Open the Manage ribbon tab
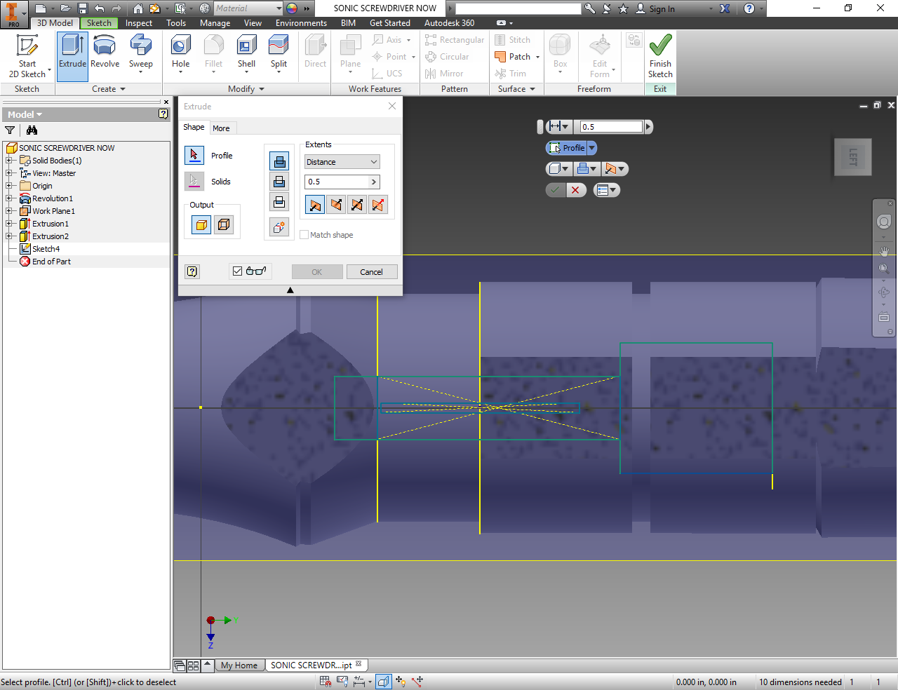Screen dimensions: 898x690 pos(215,23)
